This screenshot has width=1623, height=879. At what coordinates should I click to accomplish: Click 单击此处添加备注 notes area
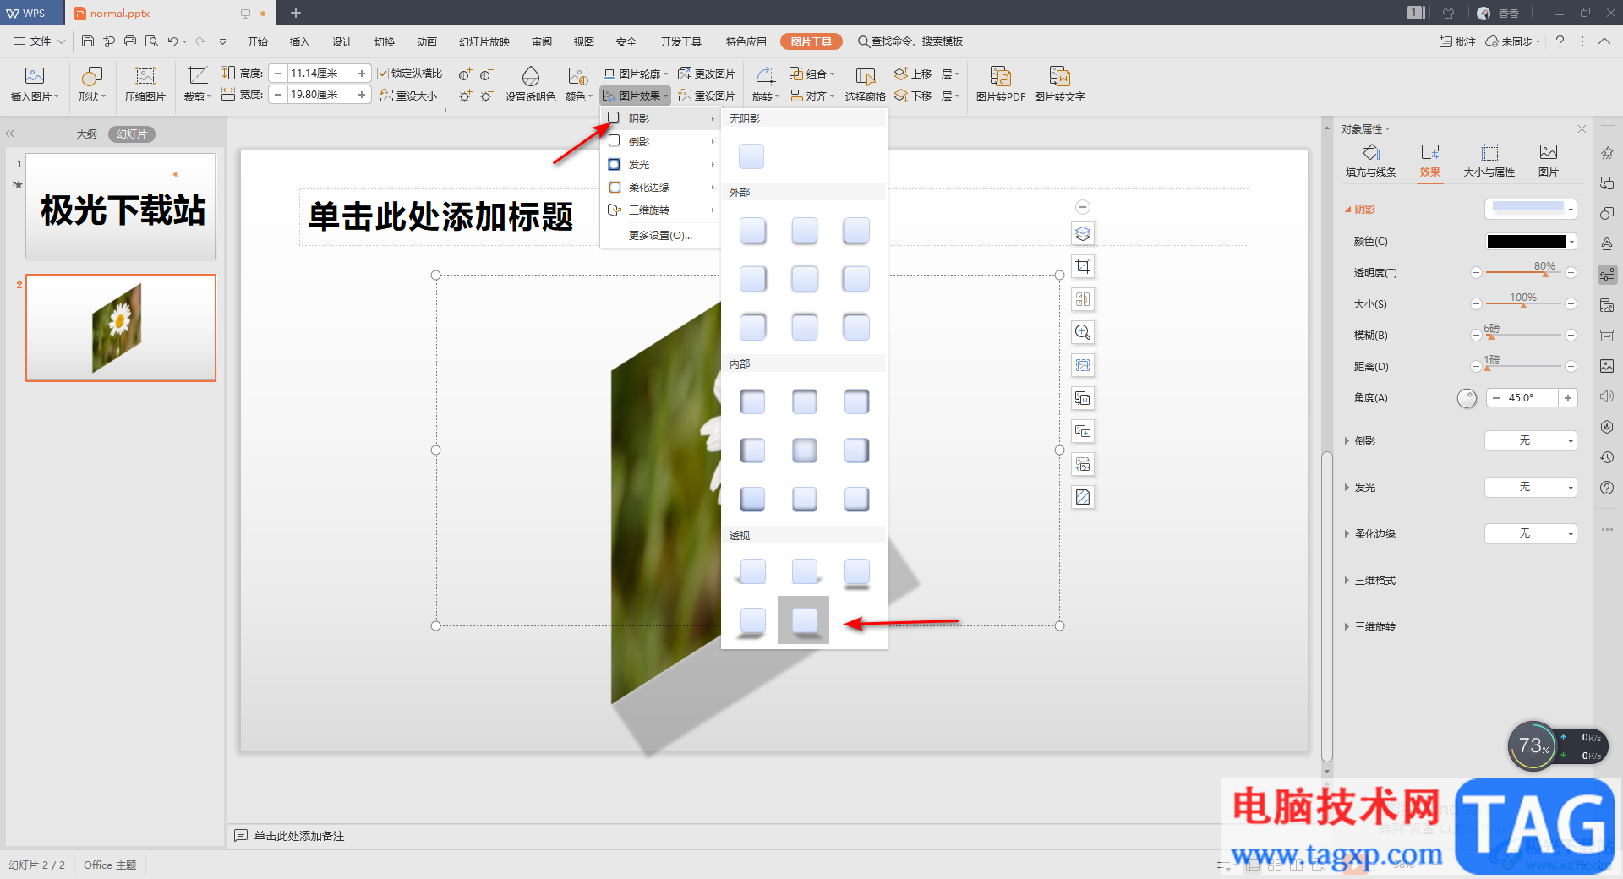[299, 836]
